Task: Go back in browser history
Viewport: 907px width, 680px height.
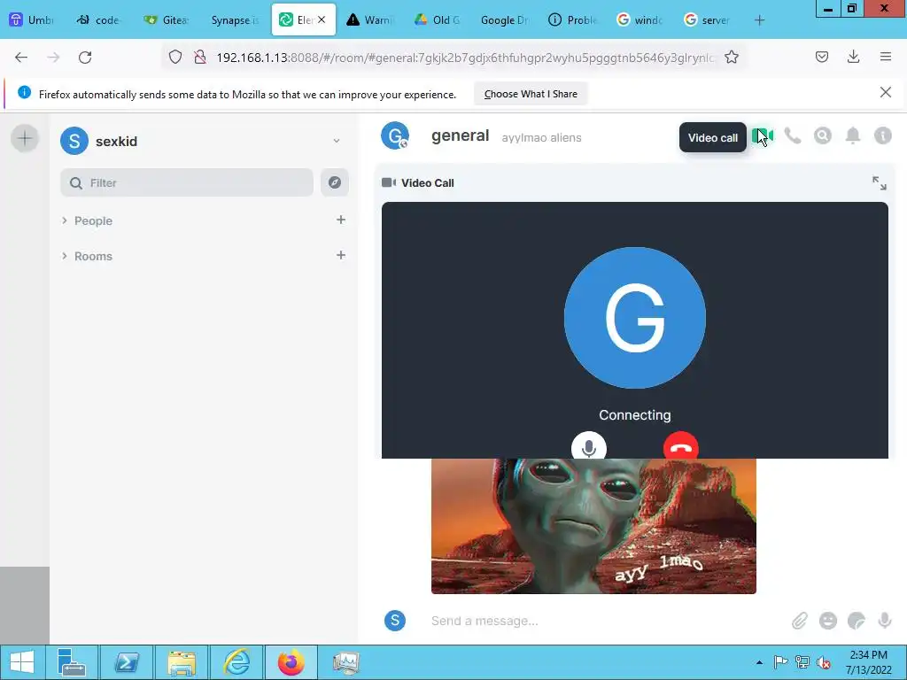Action: pos(21,58)
